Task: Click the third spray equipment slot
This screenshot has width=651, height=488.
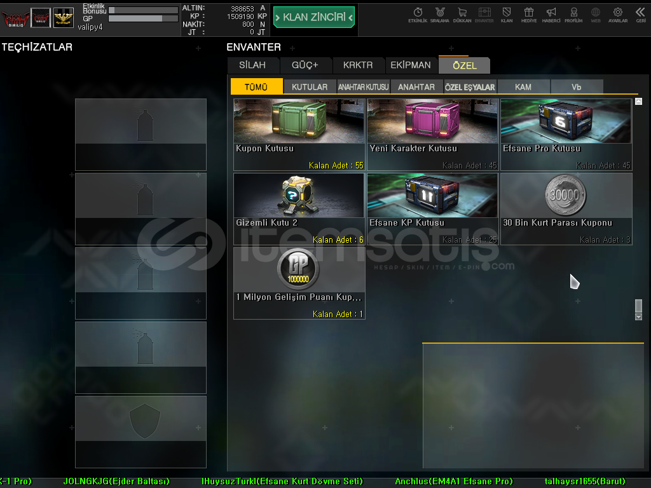Action: pos(140,283)
